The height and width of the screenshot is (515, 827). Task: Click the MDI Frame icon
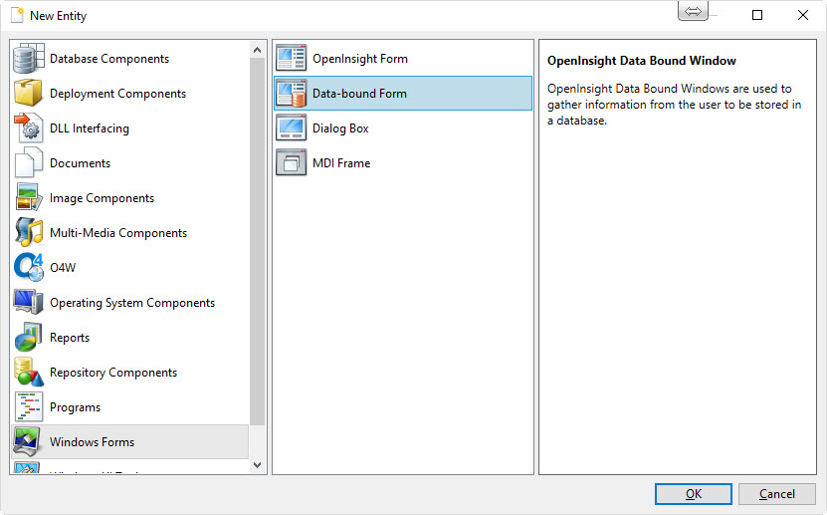point(292,163)
